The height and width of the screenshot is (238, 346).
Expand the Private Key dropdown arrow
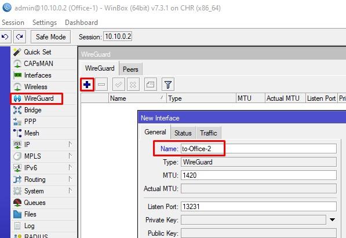click(332, 220)
